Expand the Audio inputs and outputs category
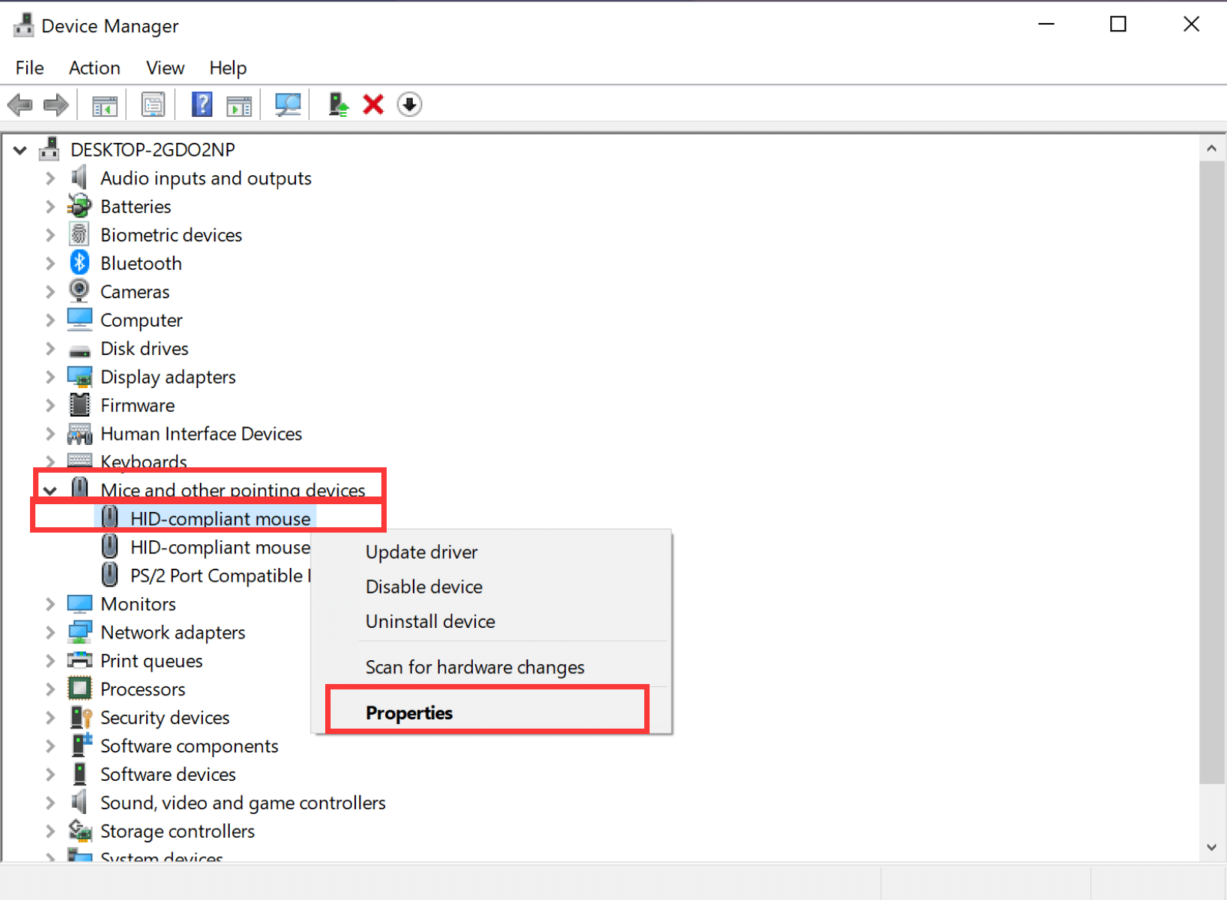Viewport: 1227px width, 900px height. click(50, 178)
